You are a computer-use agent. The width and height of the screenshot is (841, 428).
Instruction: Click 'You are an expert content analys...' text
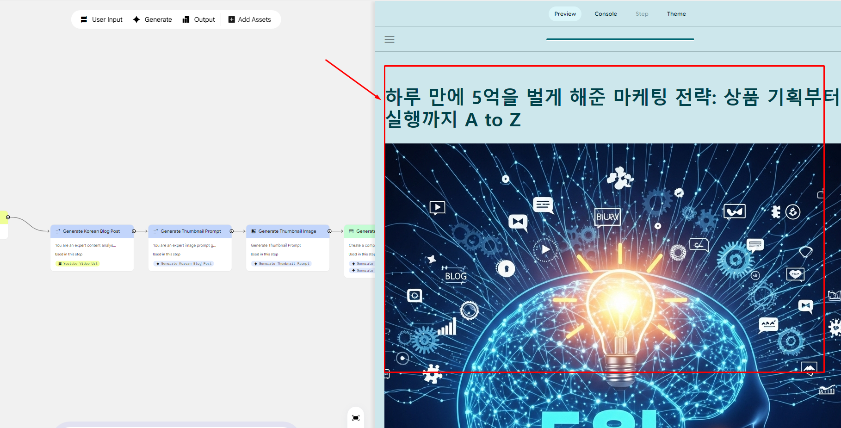86,245
